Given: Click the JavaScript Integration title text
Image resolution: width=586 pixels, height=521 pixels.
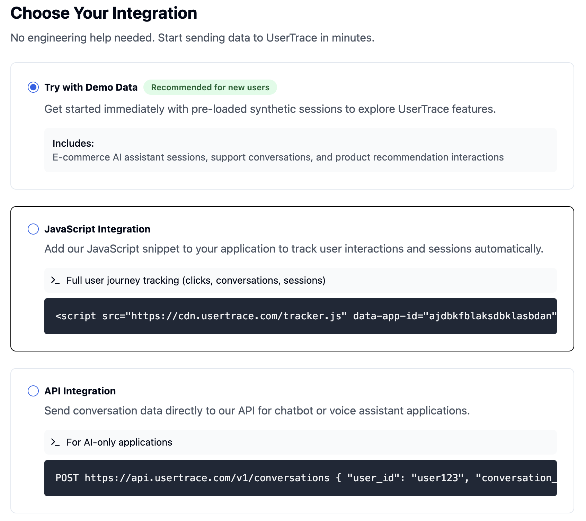Looking at the screenshot, I should click(x=97, y=229).
